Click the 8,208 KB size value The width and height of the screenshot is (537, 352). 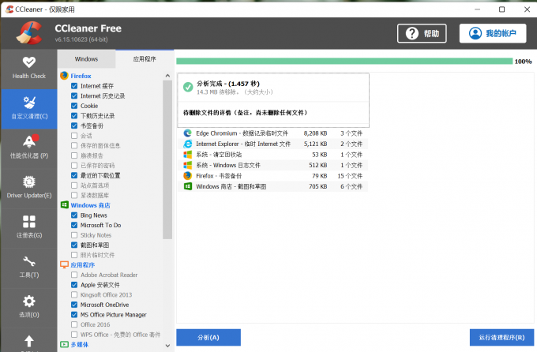pos(315,133)
